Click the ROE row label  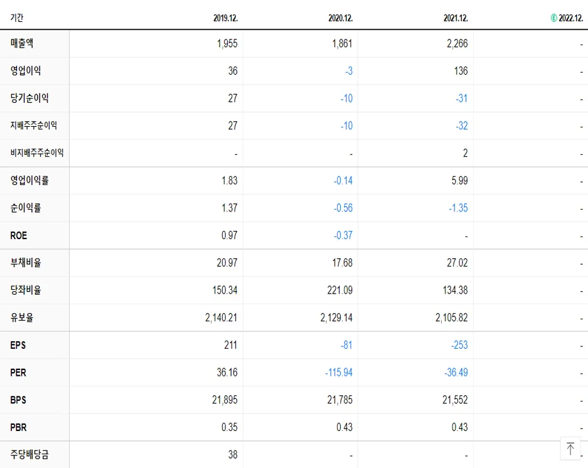tap(18, 235)
